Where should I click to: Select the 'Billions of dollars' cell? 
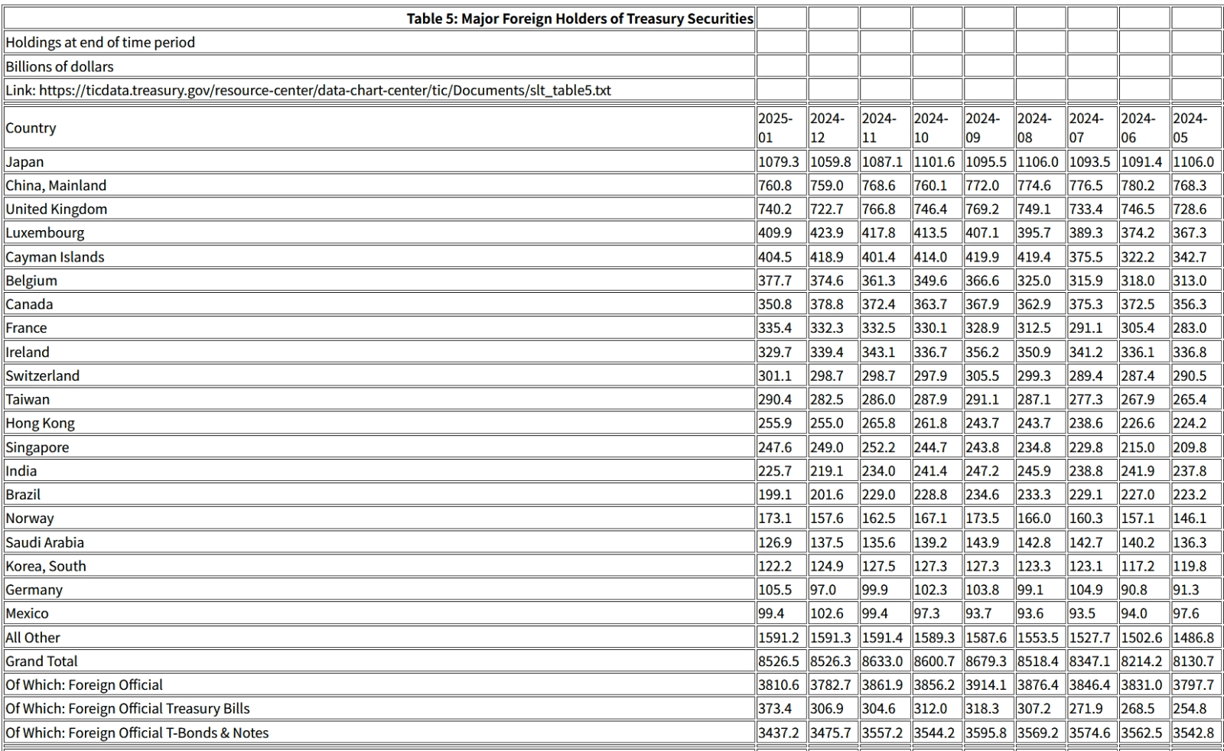click(x=60, y=67)
